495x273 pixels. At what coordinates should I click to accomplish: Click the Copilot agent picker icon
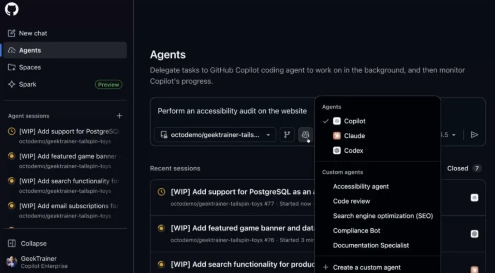(305, 135)
